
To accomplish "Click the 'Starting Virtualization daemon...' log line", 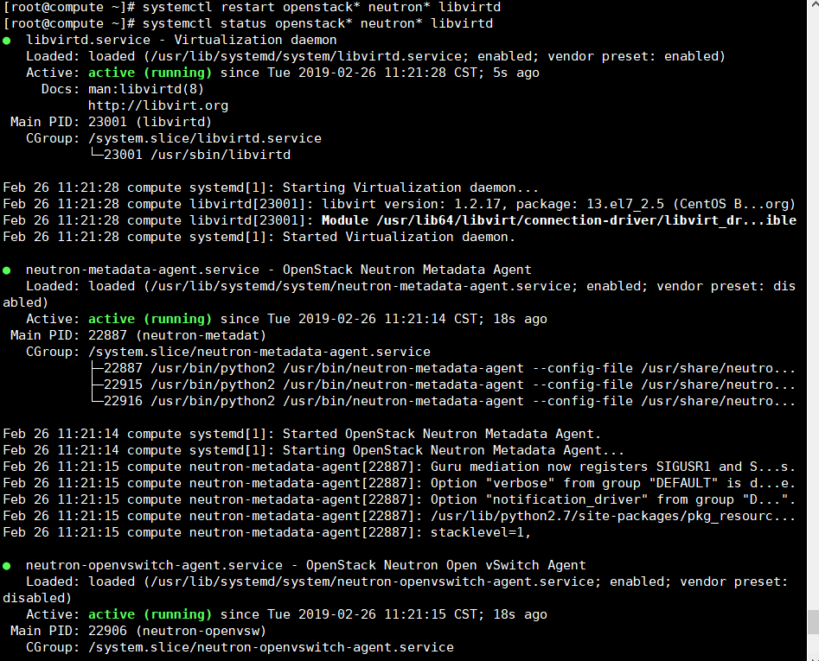I will tap(271, 187).
